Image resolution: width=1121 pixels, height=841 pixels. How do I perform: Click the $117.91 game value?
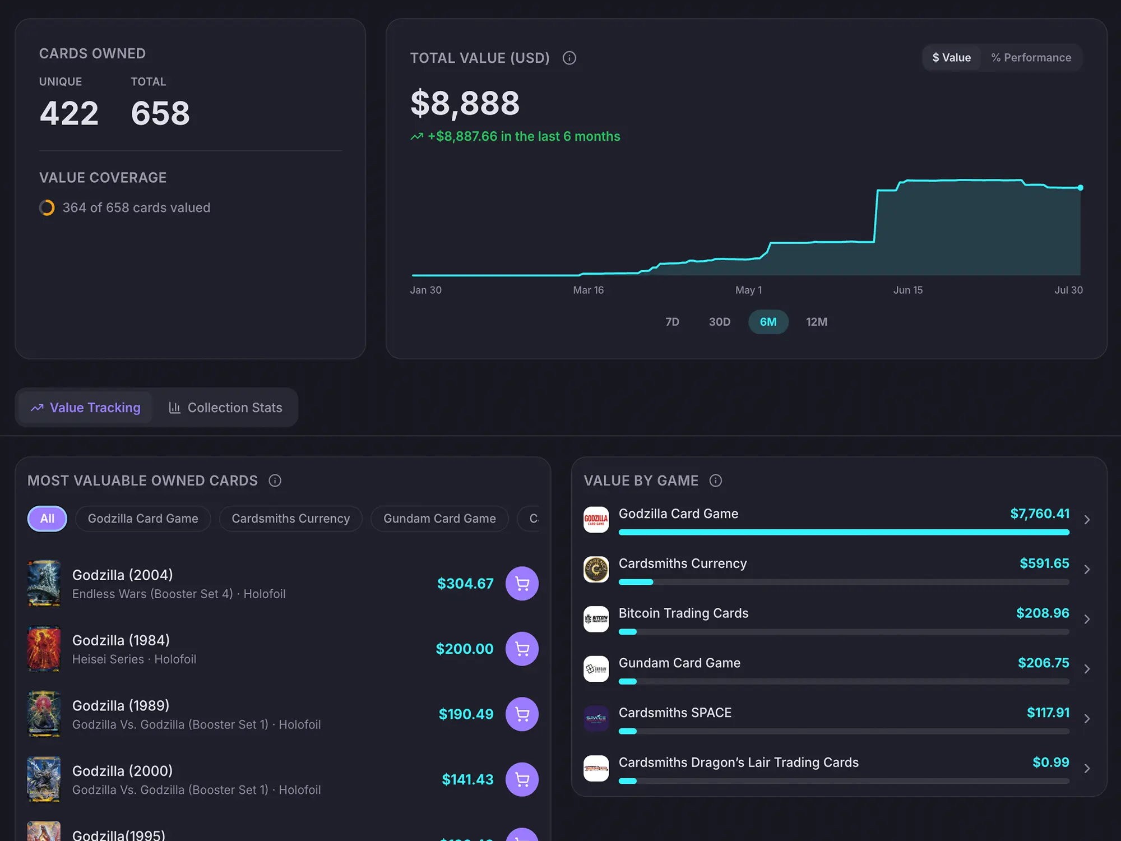[1048, 713]
